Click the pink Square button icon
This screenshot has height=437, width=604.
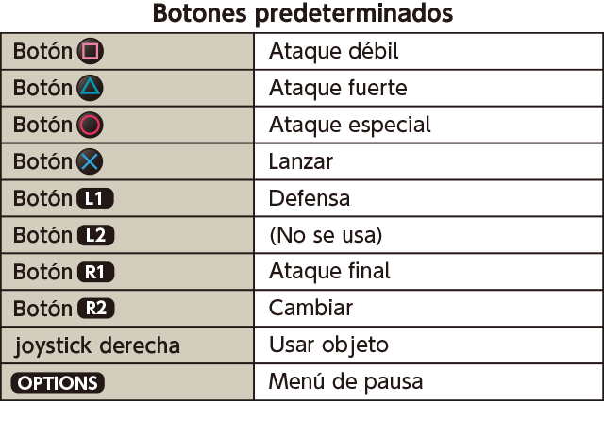click(x=91, y=51)
